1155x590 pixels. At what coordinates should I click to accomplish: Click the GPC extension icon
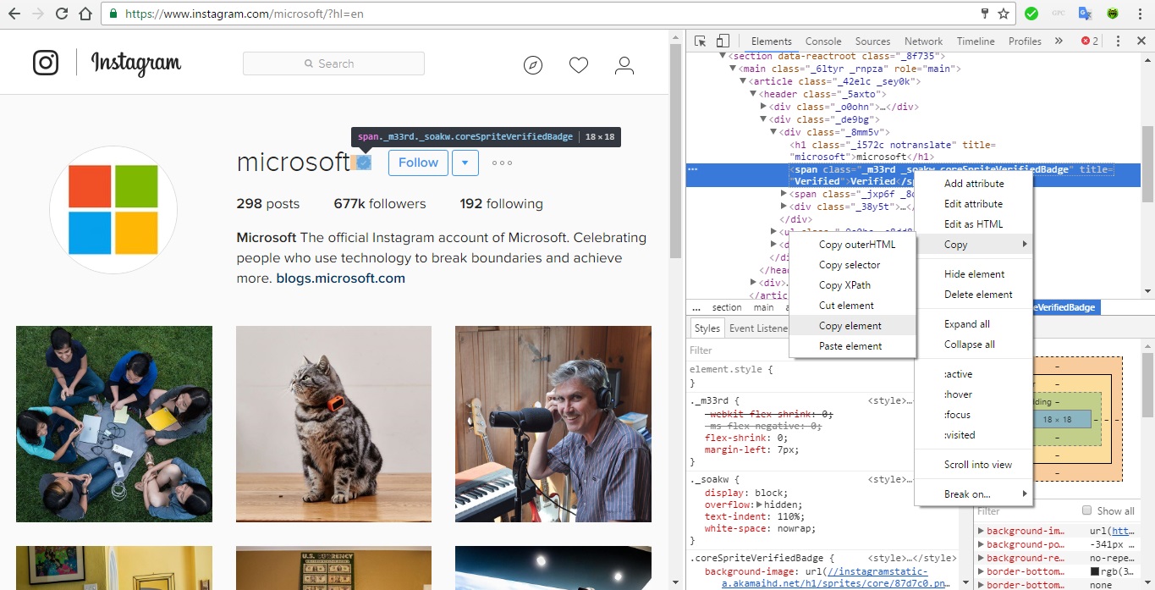point(1058,14)
